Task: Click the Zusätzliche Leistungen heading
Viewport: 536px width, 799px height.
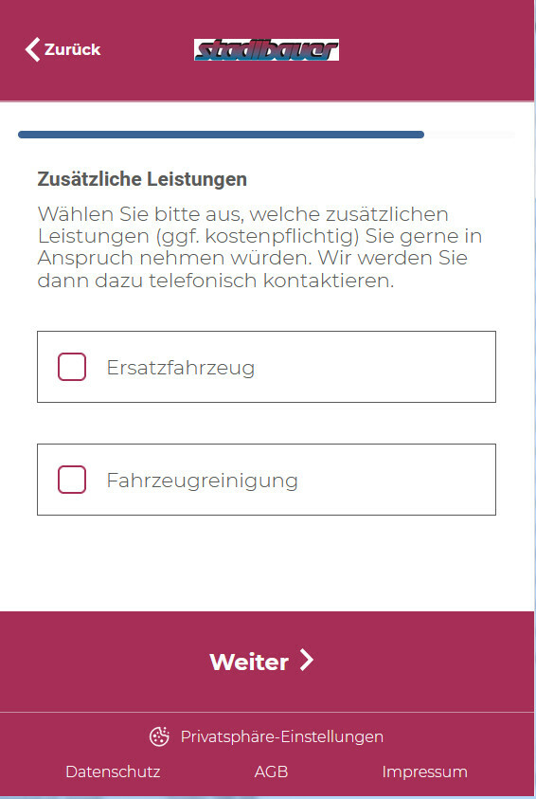Action: coord(142,179)
